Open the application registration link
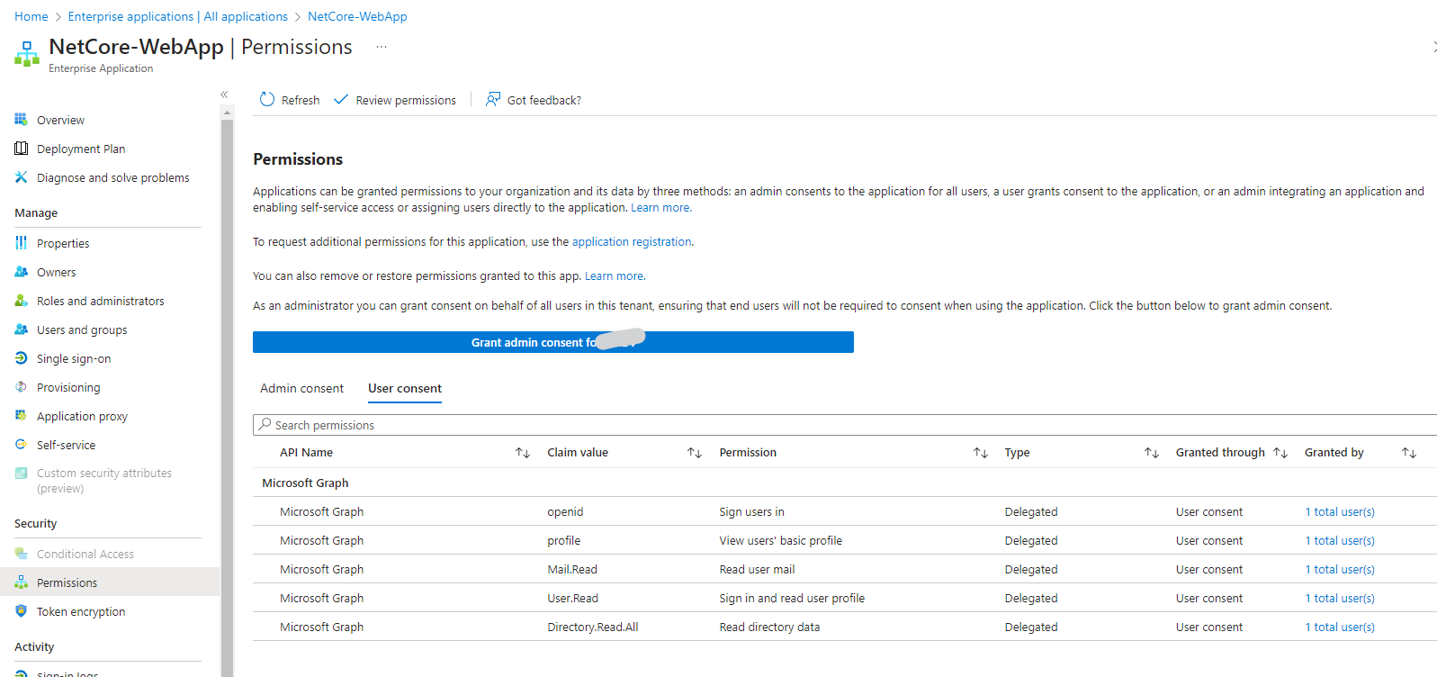This screenshot has height=677, width=1437. [x=632, y=242]
